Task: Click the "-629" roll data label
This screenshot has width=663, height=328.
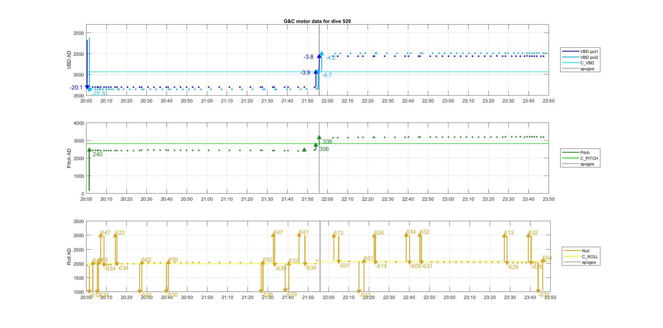Action: (x=513, y=267)
